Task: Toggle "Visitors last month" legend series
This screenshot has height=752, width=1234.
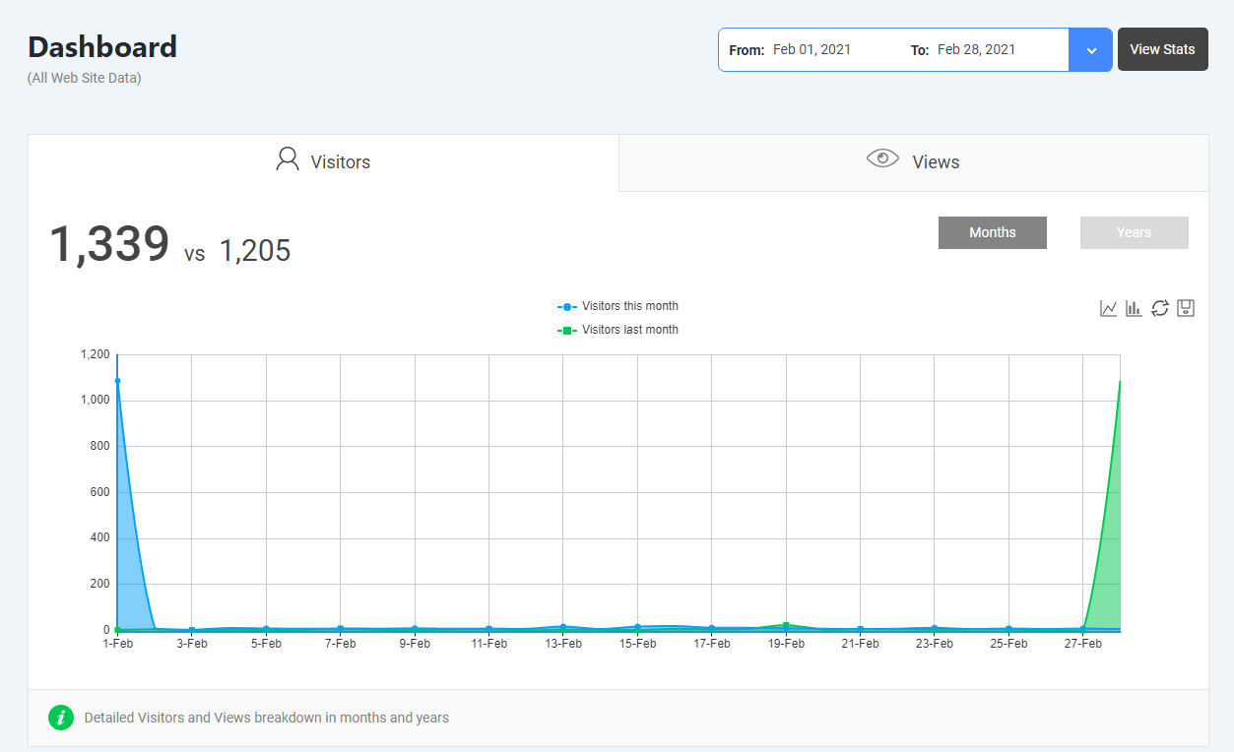Action: point(617,330)
